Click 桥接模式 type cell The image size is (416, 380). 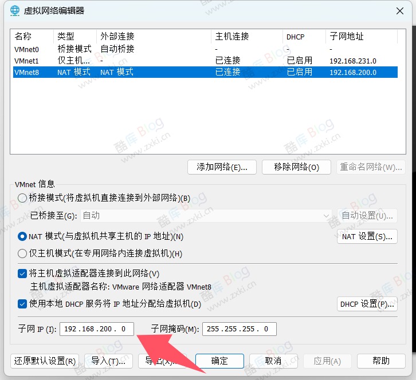(x=74, y=49)
